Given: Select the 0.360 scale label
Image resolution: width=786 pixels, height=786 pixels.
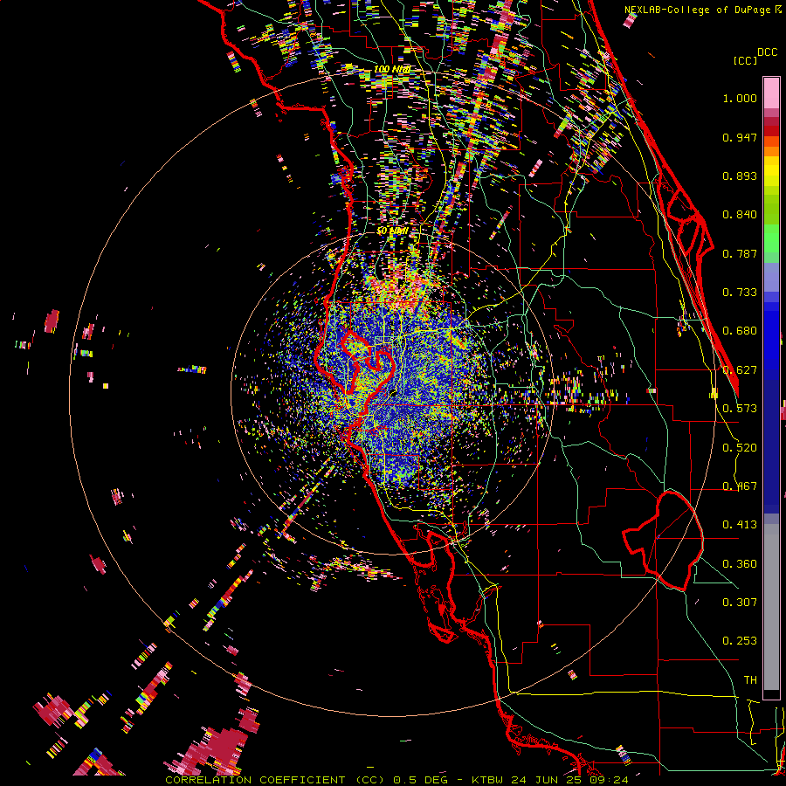Looking at the screenshot, I should click(x=740, y=564).
